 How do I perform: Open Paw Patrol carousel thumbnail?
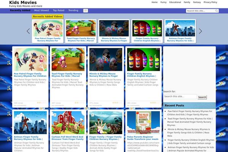(48, 28)
